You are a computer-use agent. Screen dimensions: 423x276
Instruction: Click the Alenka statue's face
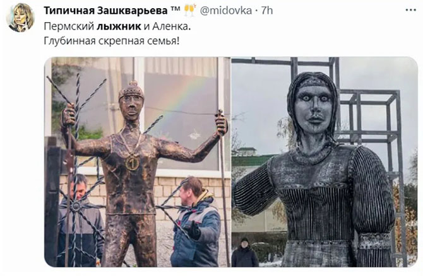(314, 110)
